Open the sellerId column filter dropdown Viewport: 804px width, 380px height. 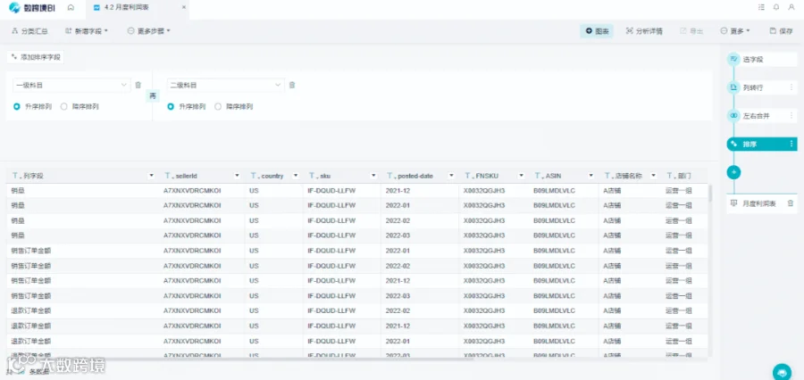(x=237, y=176)
